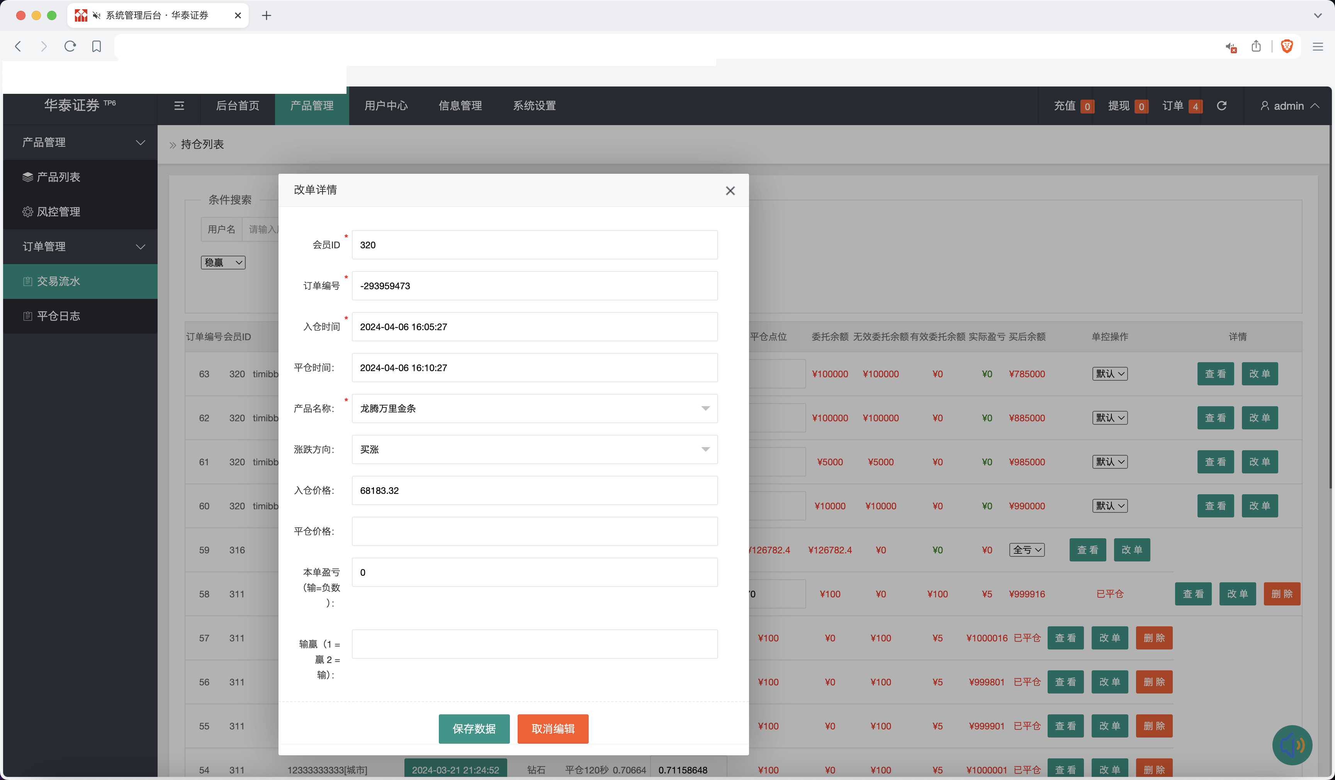Click the 平仓时间 input field
The image size is (1335, 780).
point(535,368)
